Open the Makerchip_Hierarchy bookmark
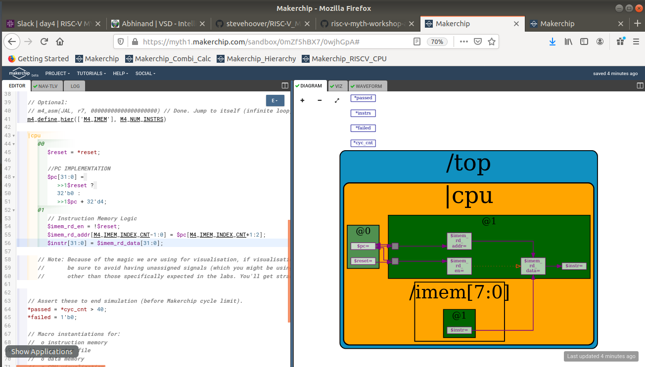 [256, 59]
